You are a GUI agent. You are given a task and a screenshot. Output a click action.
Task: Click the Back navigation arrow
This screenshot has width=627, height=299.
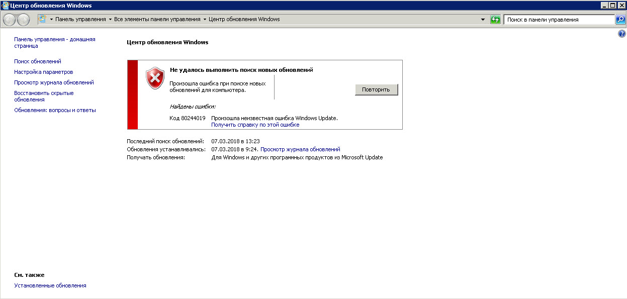[x=9, y=20]
